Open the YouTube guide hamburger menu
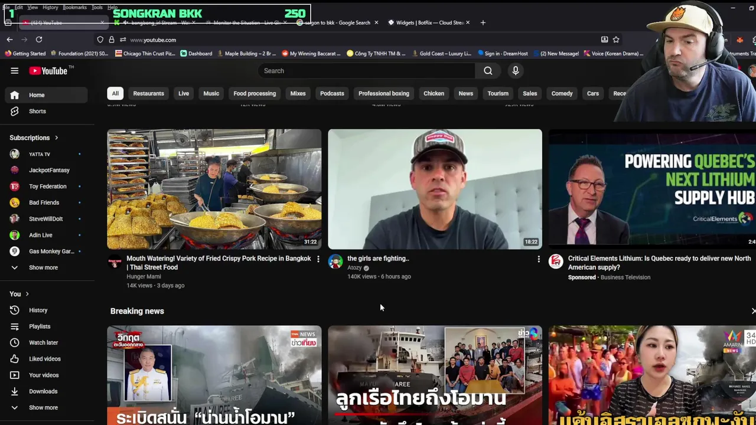This screenshot has height=425, width=756. pyautogui.click(x=14, y=71)
